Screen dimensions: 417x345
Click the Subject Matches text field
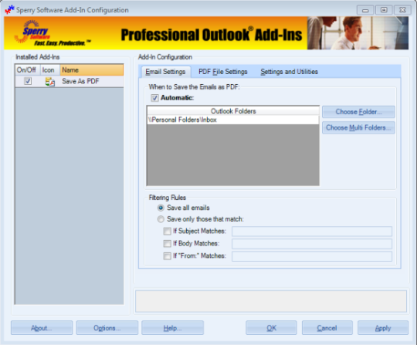point(312,232)
